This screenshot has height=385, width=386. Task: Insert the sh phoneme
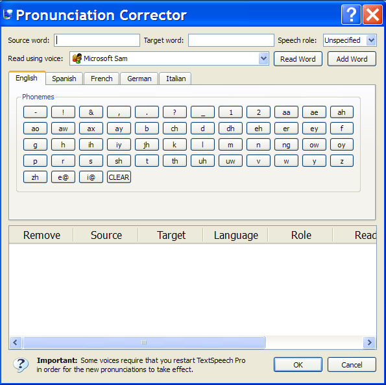tap(119, 161)
